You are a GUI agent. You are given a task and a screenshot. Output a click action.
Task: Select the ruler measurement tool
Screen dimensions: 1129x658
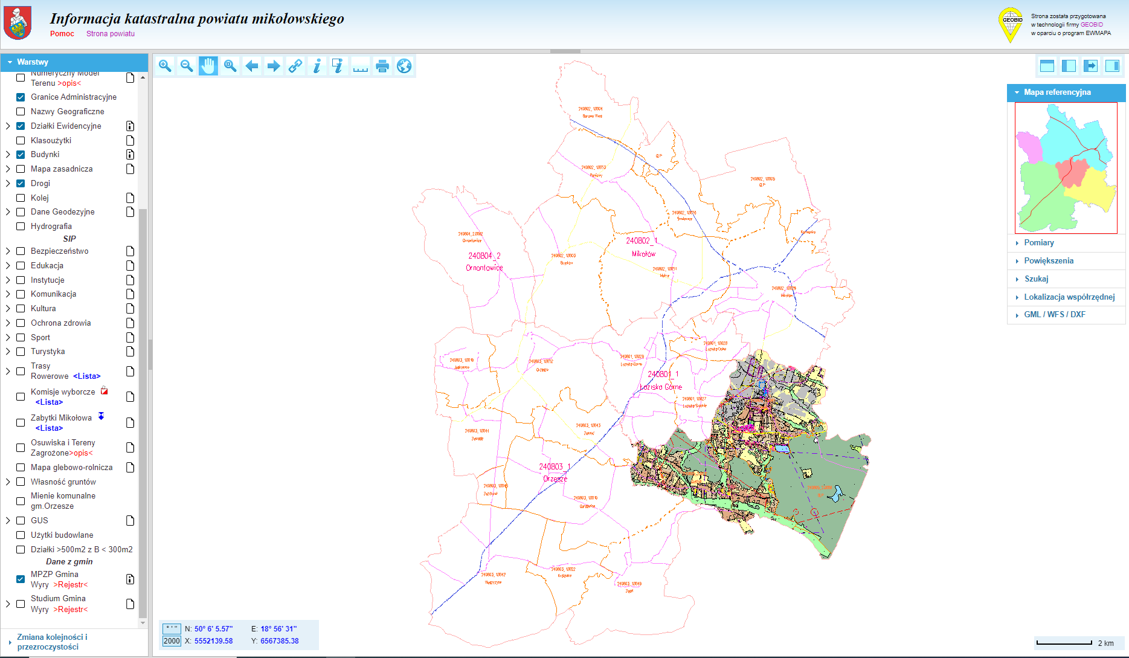(x=361, y=66)
